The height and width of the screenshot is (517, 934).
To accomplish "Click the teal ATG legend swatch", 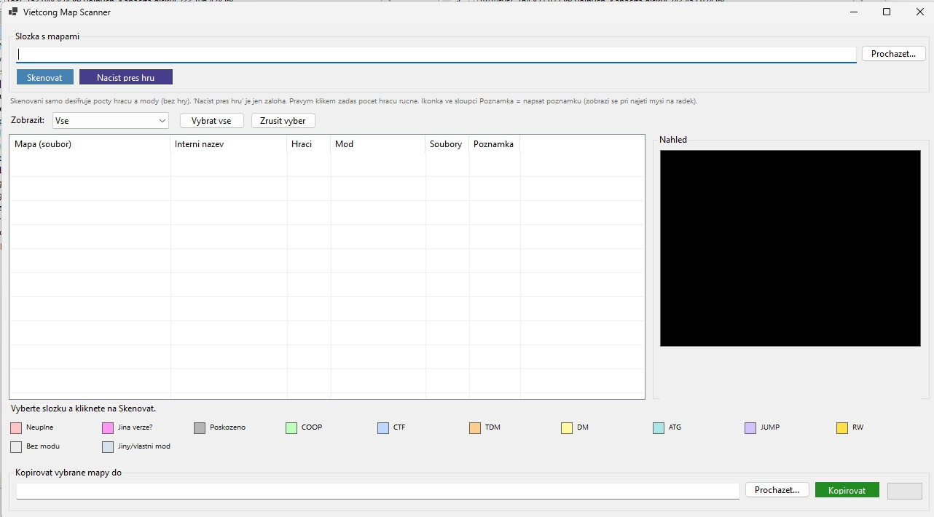I will coord(659,428).
